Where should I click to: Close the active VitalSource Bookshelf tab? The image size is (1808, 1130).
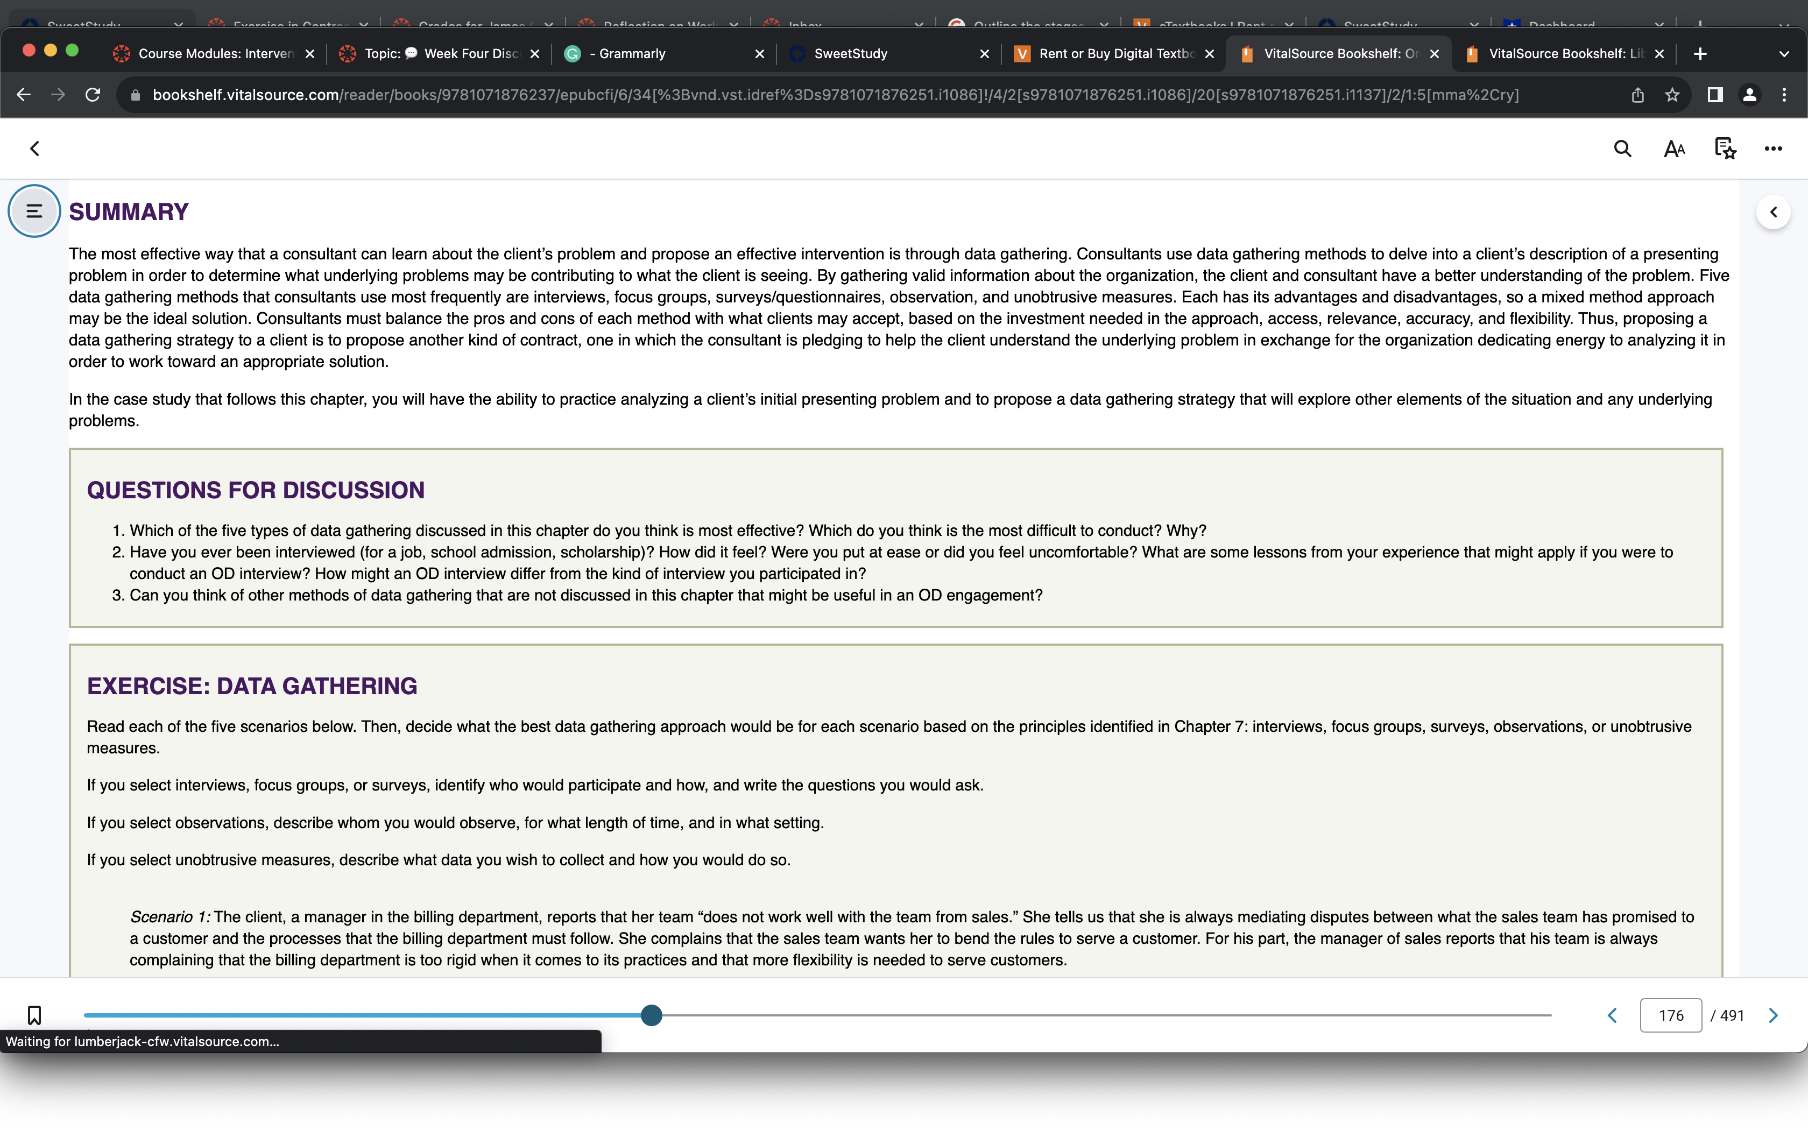pyautogui.click(x=1435, y=54)
